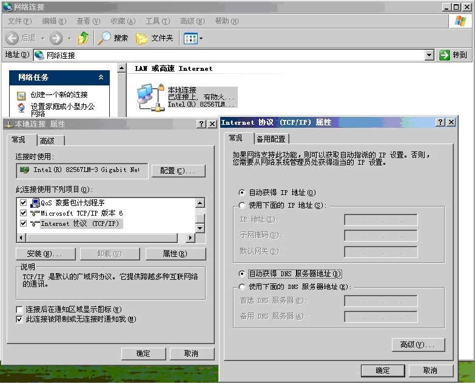Click the 配置(C)... button
Screen dimensions: 475x384
tap(178, 171)
